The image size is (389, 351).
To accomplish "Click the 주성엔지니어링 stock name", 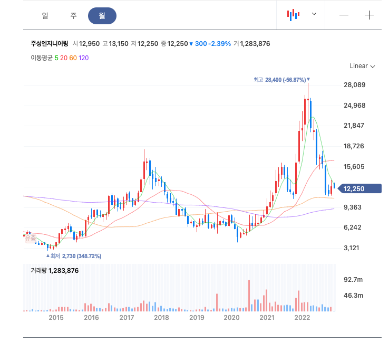I will 50,44.
